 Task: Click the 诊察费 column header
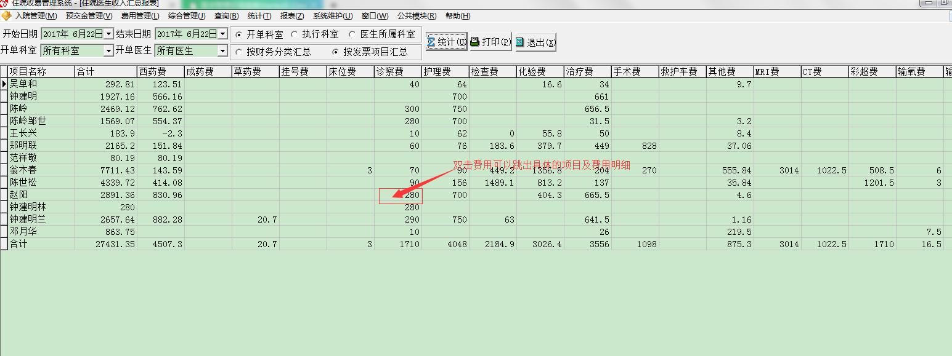pyautogui.click(x=398, y=72)
